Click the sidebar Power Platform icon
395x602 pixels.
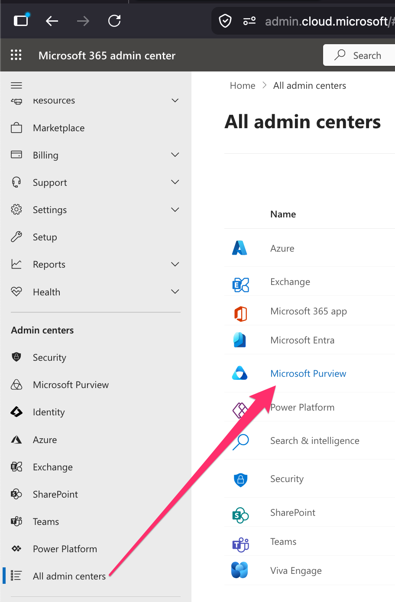click(16, 548)
